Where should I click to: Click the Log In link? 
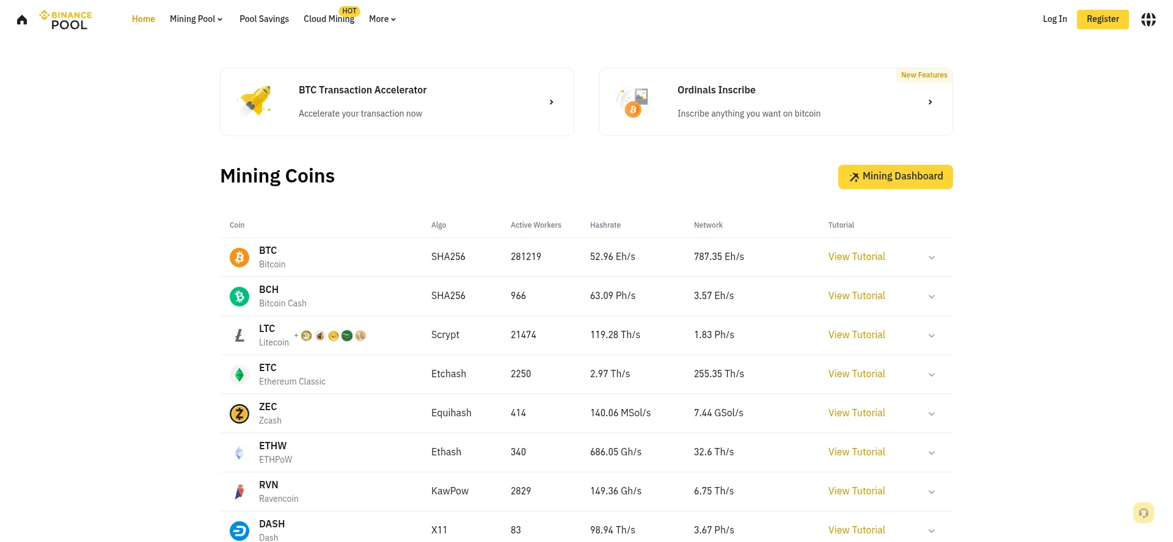(x=1055, y=19)
